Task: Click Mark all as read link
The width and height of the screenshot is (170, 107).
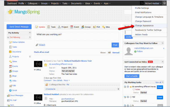Action: coord(41,52)
